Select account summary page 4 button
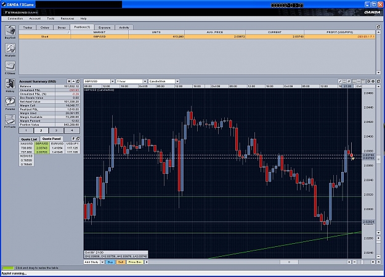This screenshot has height=277, width=385. [x=72, y=130]
